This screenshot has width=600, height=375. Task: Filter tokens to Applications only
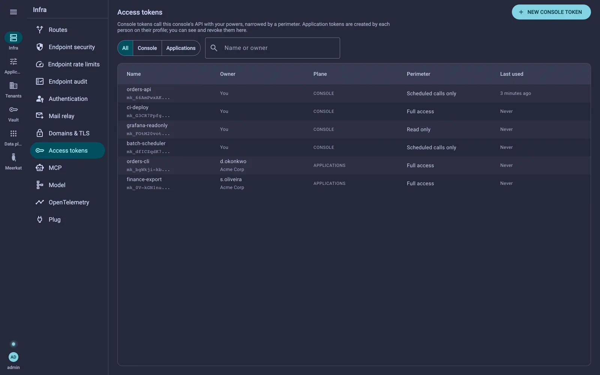181,48
